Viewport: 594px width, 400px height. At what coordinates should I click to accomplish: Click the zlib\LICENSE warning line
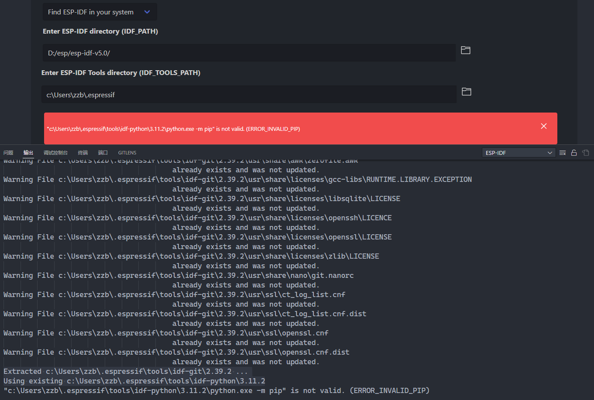(191, 256)
